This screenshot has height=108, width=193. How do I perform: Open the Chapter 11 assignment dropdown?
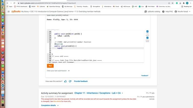pyautogui.click(x=99, y=93)
